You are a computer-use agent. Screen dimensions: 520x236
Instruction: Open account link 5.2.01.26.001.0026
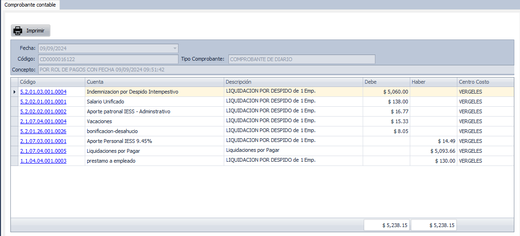pos(43,131)
